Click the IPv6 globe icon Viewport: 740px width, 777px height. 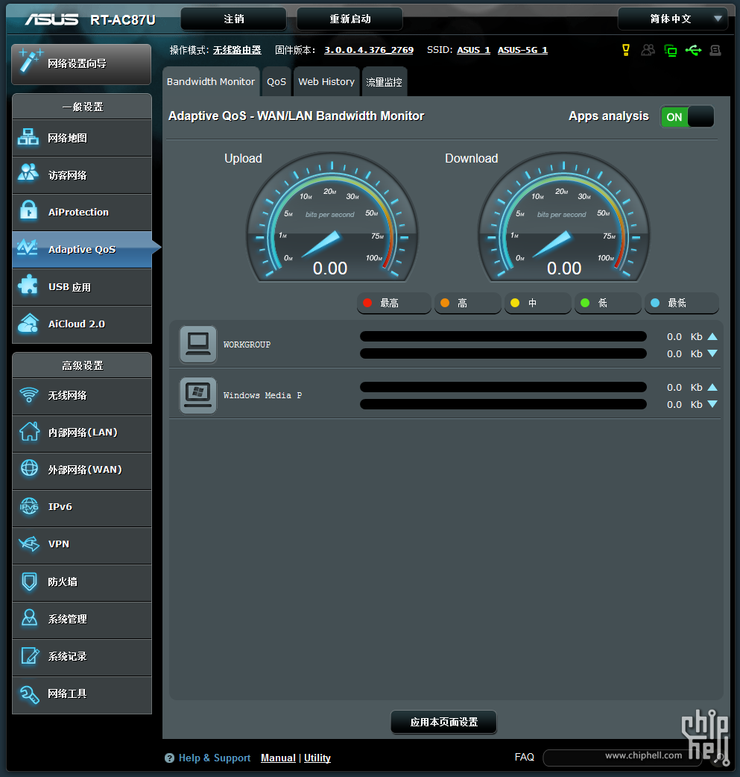tap(29, 506)
